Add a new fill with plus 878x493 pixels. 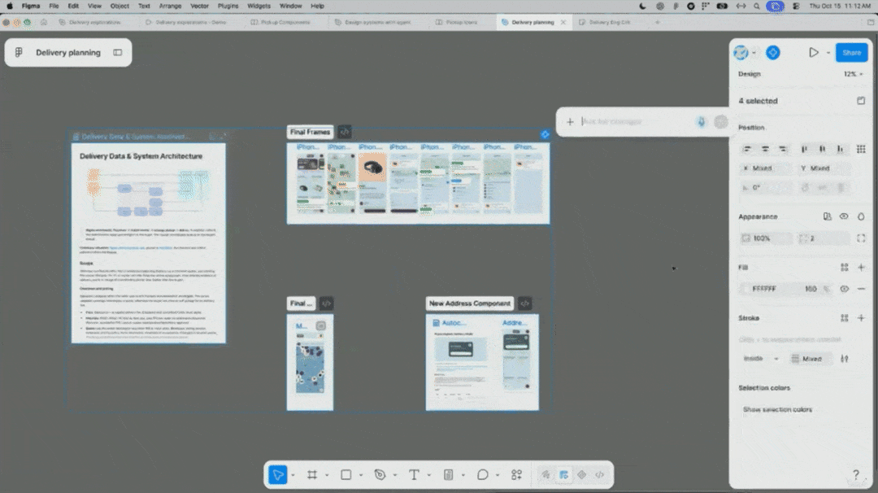(861, 267)
